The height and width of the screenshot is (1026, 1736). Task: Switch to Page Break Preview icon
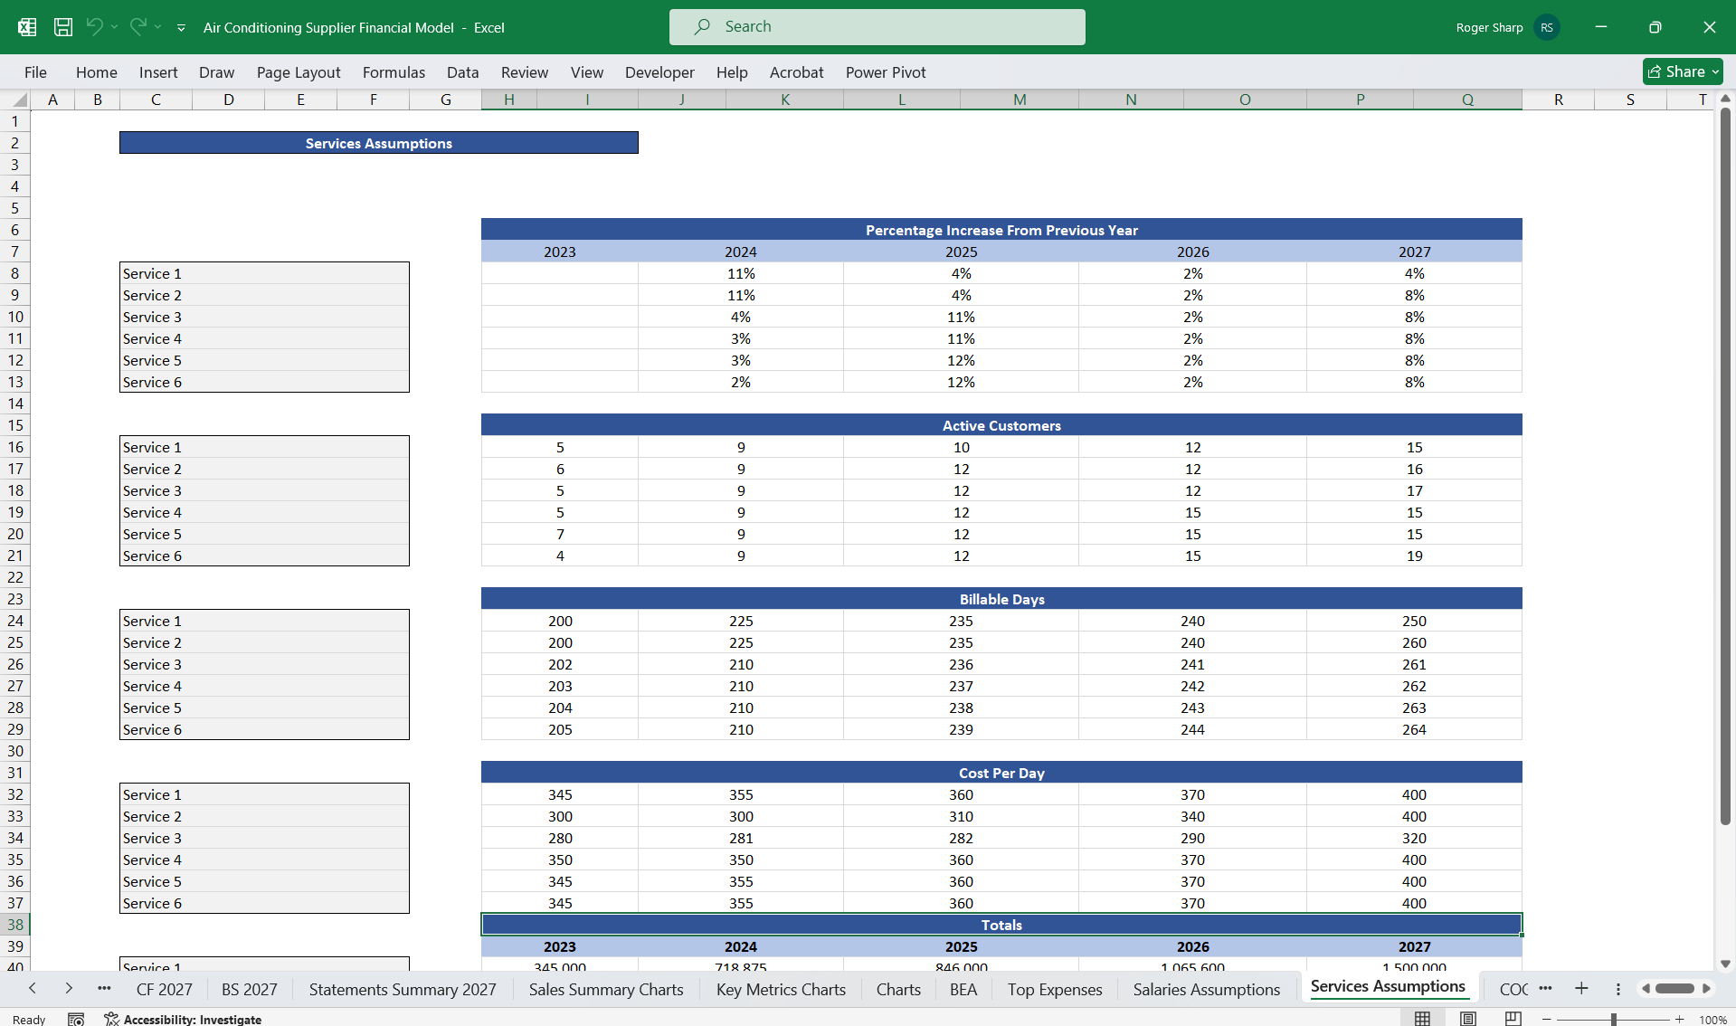coord(1513,1019)
